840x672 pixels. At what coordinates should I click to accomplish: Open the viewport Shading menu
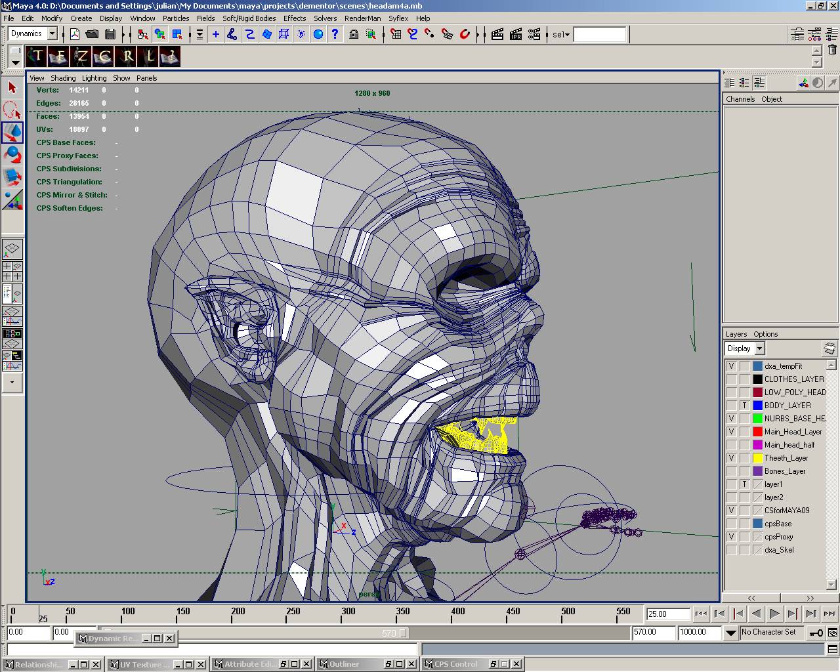coord(63,78)
